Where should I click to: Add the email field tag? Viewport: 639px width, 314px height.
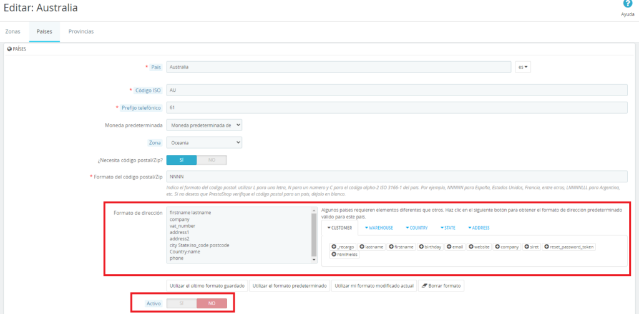(x=455, y=247)
